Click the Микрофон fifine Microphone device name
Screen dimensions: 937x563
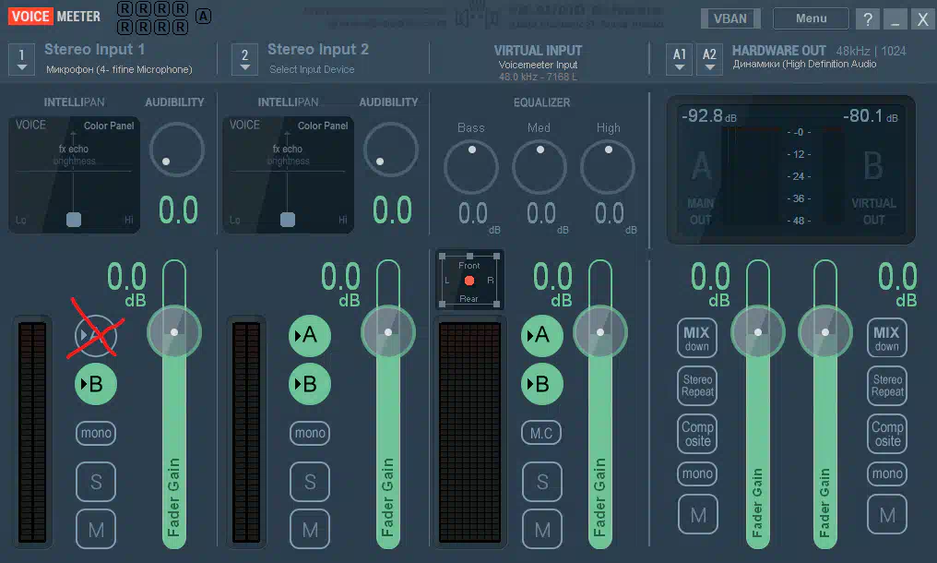click(x=120, y=69)
